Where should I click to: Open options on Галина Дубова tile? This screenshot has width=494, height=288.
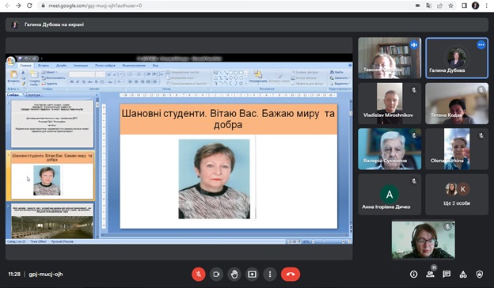(481, 45)
